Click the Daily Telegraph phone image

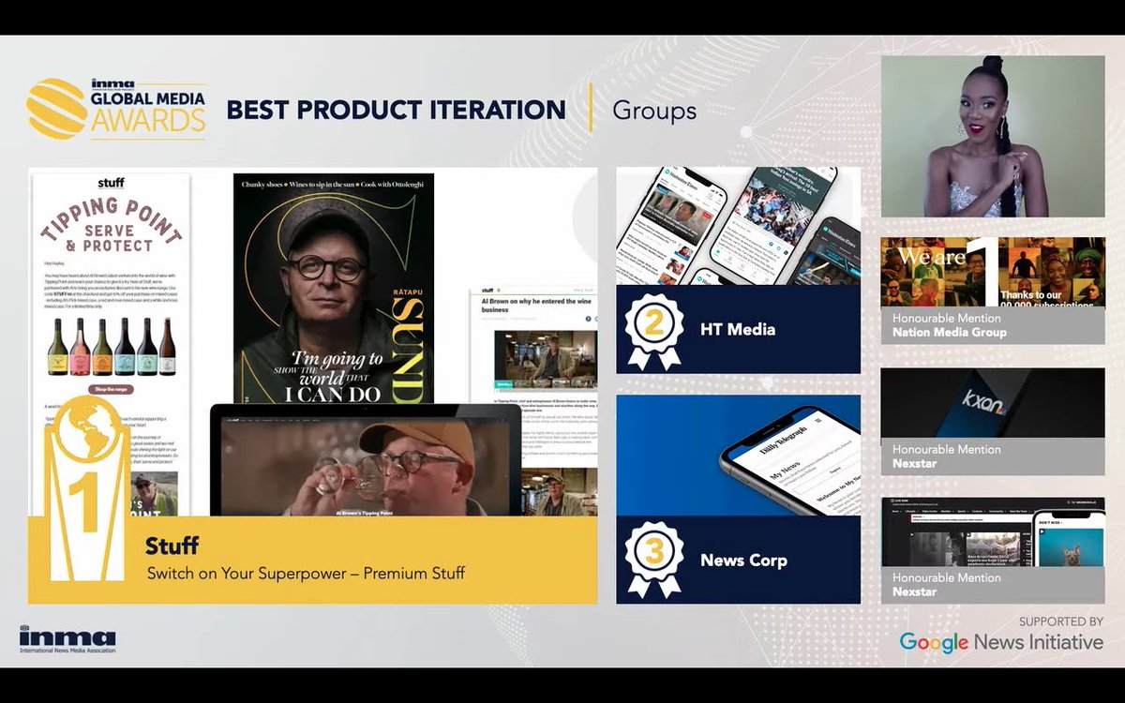tap(738, 456)
